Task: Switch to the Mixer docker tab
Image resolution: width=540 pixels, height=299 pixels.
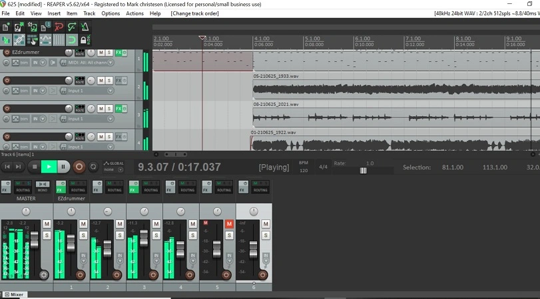Action: pos(14,294)
